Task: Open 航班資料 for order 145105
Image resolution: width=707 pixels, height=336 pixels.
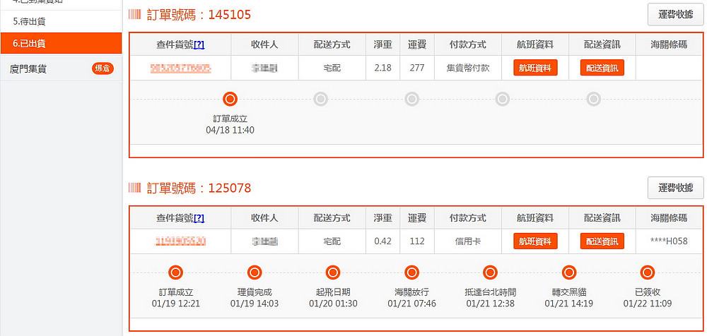Action: point(535,68)
